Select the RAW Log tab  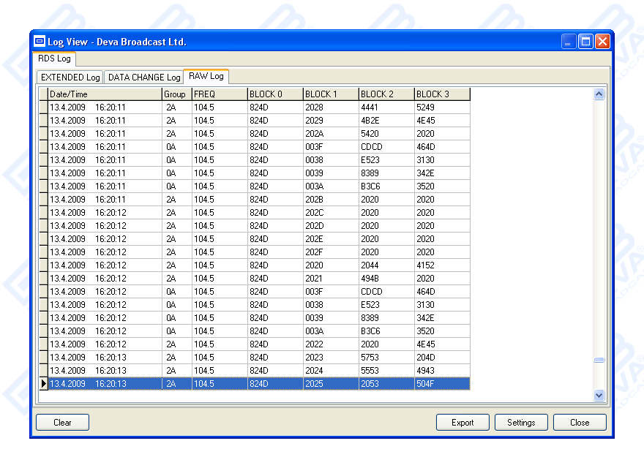coord(206,76)
